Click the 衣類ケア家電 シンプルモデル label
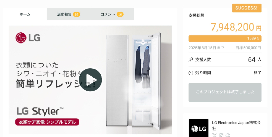 click(47, 122)
